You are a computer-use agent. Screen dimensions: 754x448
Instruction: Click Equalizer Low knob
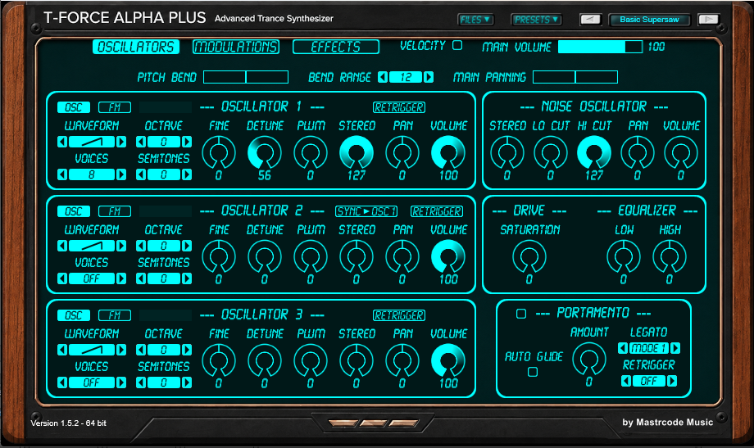pyautogui.click(x=623, y=256)
